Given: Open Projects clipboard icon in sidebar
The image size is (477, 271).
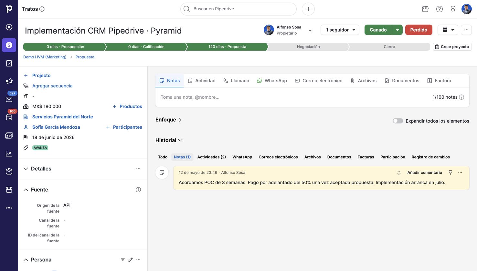Looking at the screenshot, I should coord(9,63).
